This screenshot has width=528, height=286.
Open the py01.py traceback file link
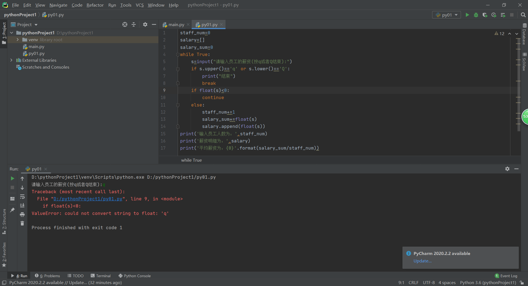[88, 199]
